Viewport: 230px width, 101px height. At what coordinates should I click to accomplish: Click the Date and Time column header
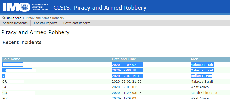(x=124, y=59)
